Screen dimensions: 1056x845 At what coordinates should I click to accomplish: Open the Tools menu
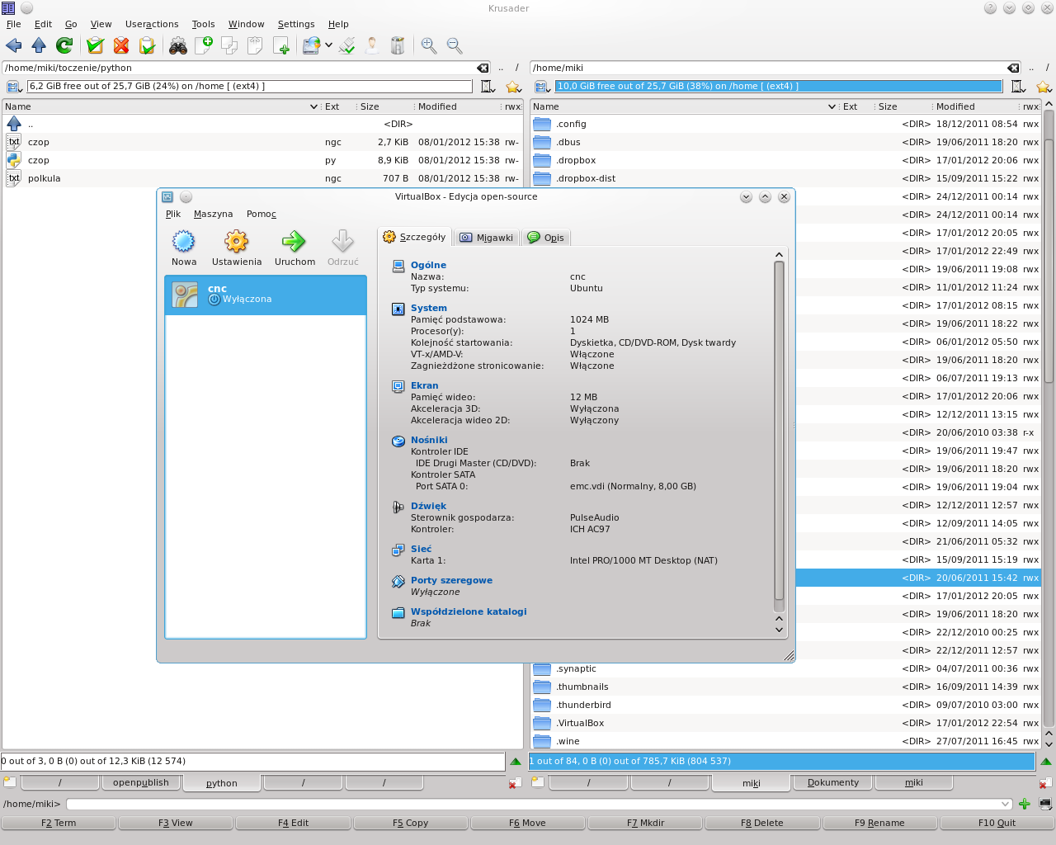[203, 24]
